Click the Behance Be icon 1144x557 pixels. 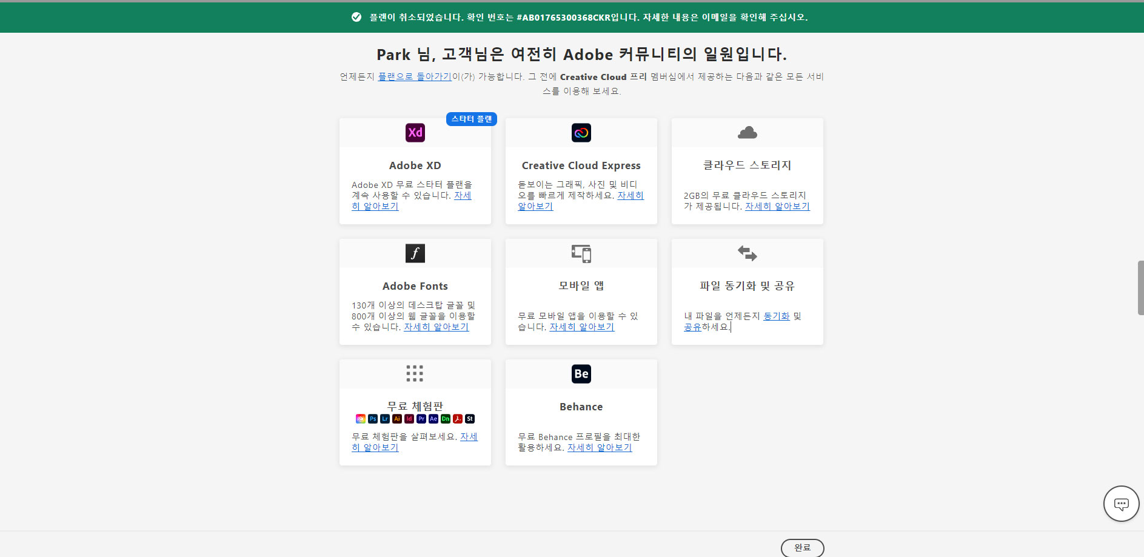pos(581,374)
